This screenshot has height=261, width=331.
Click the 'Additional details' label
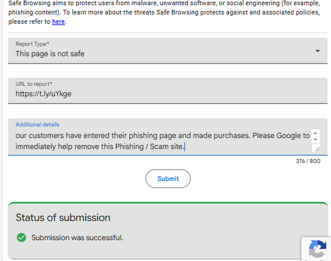pos(37,125)
